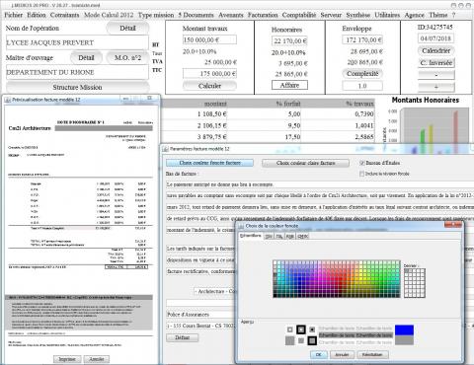Open the Facturation menu
Screen dimensions: 474x365
(x=263, y=15)
